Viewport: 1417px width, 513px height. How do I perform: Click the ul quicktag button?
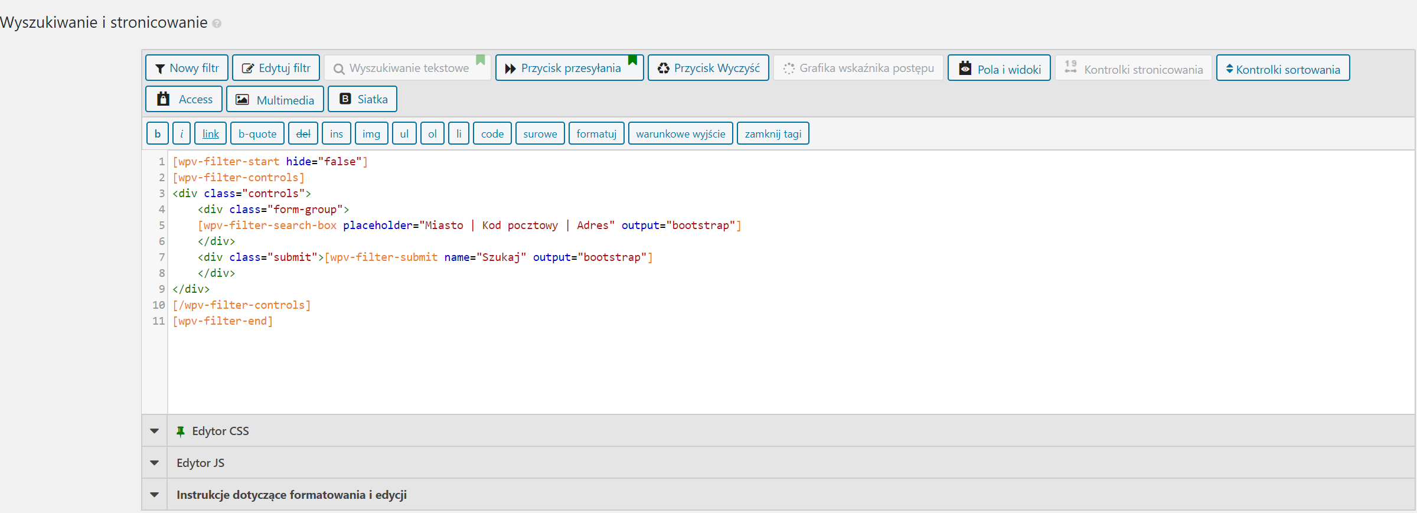(404, 133)
